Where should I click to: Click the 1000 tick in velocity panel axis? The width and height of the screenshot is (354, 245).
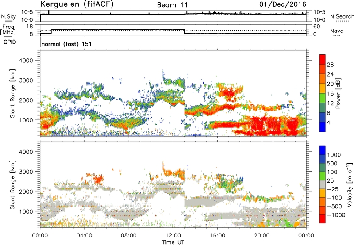(x=26, y=211)
